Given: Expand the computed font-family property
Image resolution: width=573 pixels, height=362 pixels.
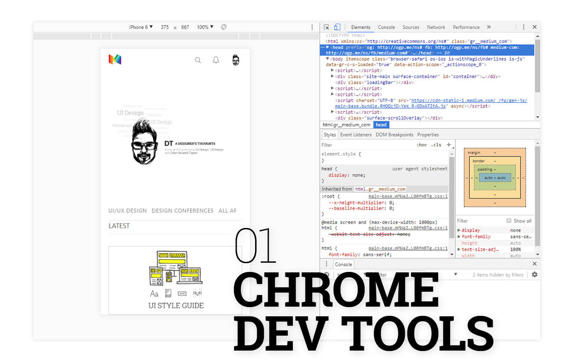Looking at the screenshot, I should pyautogui.click(x=459, y=237).
